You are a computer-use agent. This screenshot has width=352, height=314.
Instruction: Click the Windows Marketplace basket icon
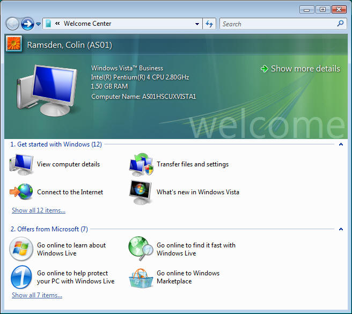coord(141,278)
